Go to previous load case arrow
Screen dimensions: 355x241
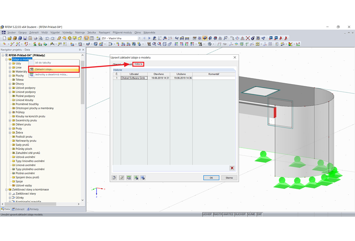pyautogui.click(x=144, y=38)
